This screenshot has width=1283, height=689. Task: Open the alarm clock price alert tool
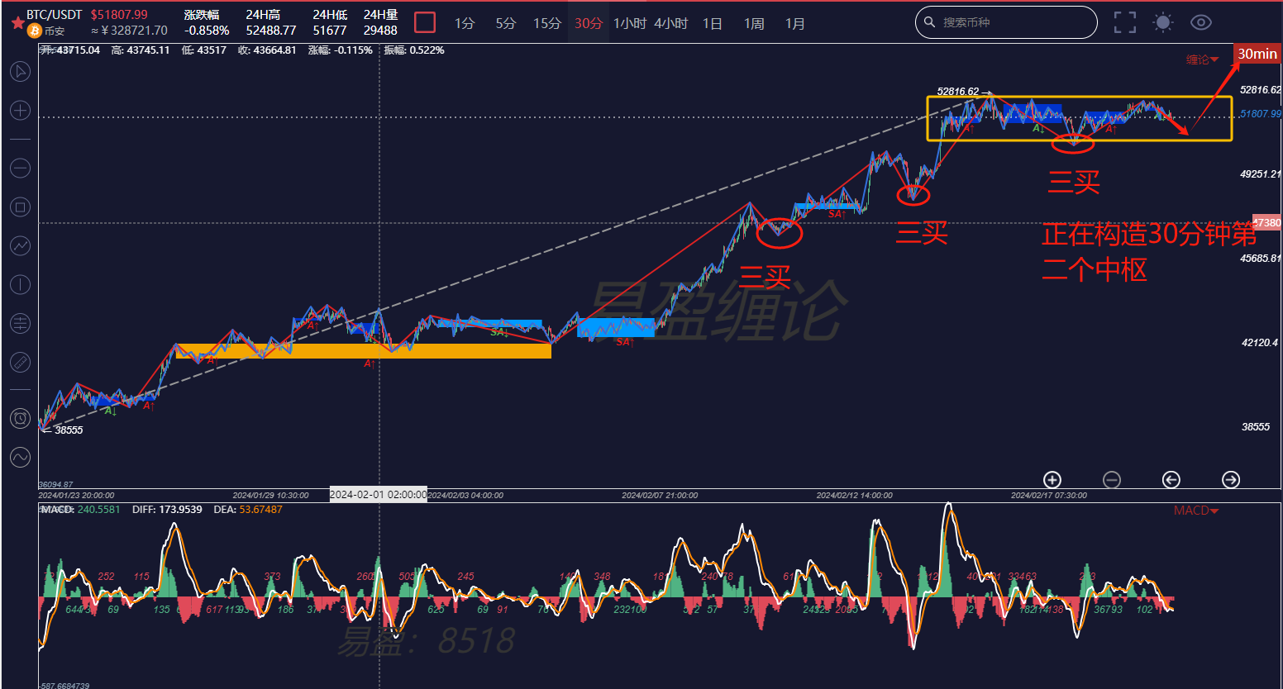[20, 419]
